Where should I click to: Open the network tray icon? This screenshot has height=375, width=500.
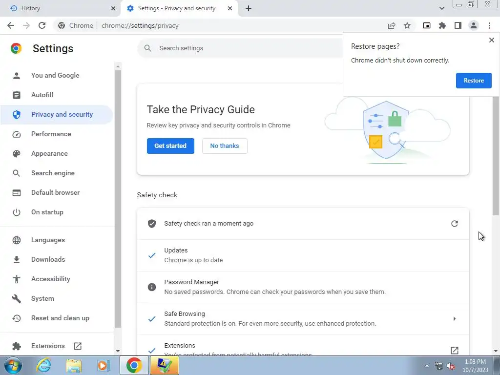point(439,366)
